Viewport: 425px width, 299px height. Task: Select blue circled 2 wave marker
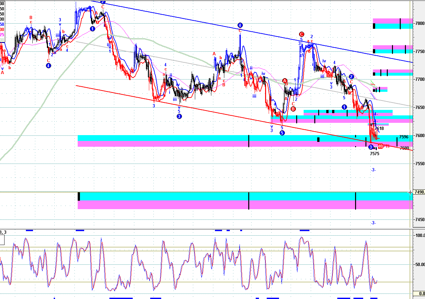352,76
